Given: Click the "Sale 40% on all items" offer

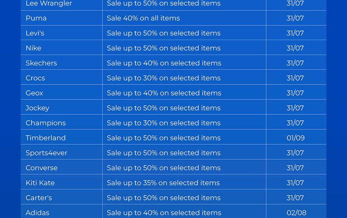Looking at the screenshot, I should click(143, 18).
